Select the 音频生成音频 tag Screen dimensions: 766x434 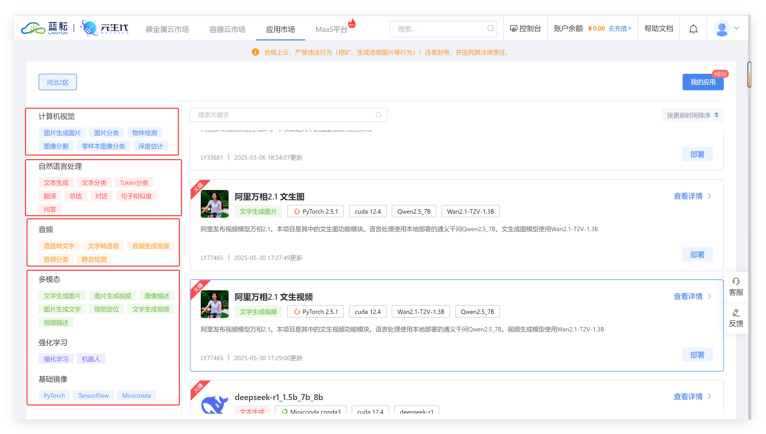(151, 246)
